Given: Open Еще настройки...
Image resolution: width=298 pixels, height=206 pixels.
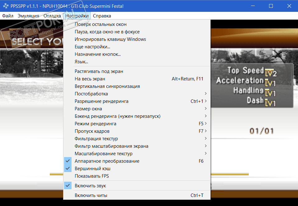Looking at the screenshot, I should (137, 47).
